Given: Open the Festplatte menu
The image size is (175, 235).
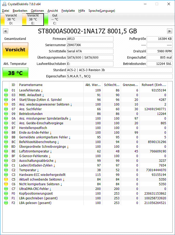Looking at the screenshot, I should (x=68, y=11).
